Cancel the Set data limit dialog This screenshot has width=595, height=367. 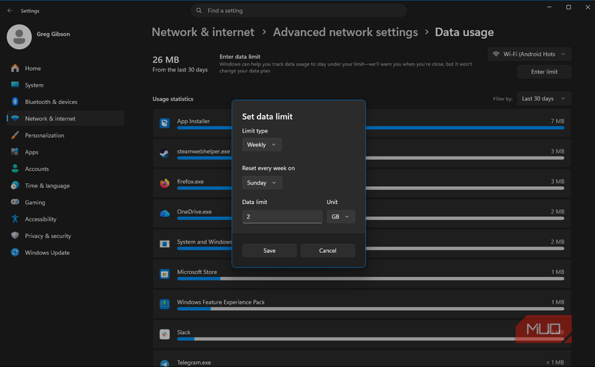[x=327, y=250]
